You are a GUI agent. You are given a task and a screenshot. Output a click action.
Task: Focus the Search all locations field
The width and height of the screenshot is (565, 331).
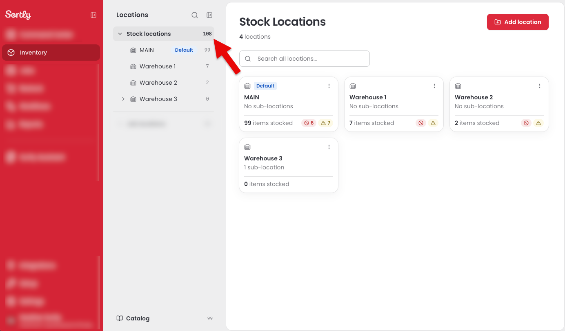[x=305, y=59]
